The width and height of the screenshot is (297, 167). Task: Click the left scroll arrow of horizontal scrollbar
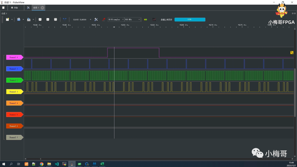pyautogui.click(x=25, y=159)
